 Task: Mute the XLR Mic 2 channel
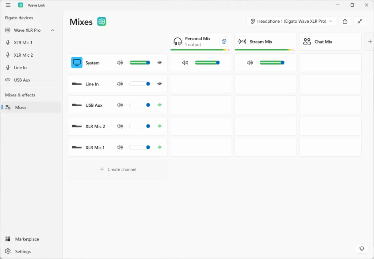[120, 126]
